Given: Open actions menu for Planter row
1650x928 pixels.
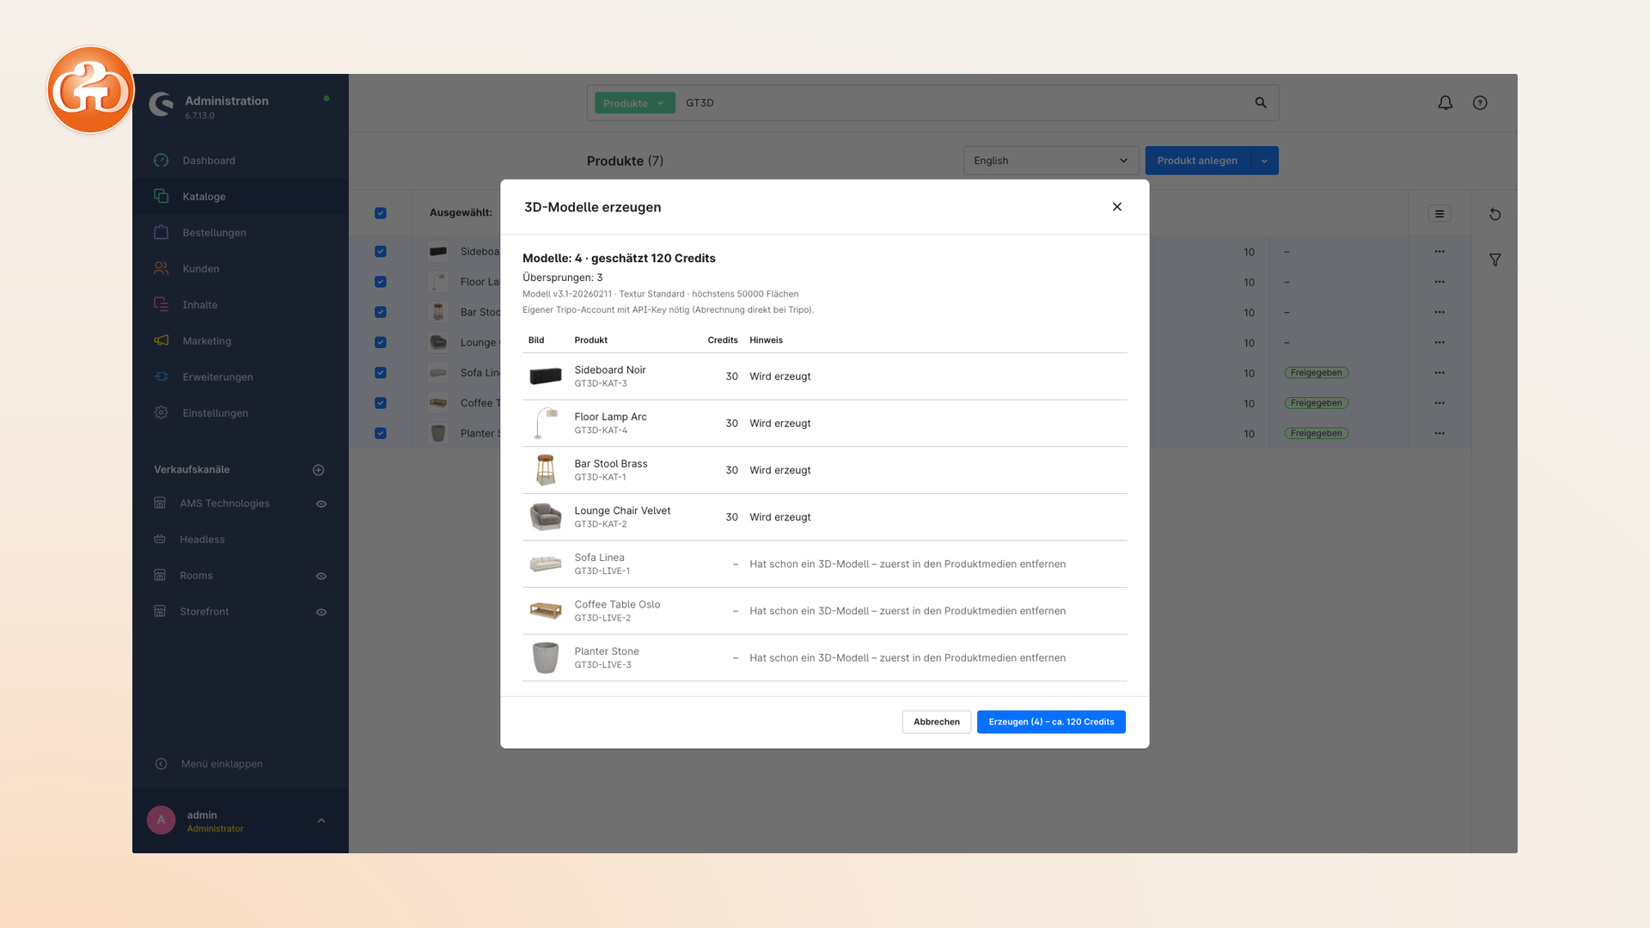Looking at the screenshot, I should (x=1439, y=434).
